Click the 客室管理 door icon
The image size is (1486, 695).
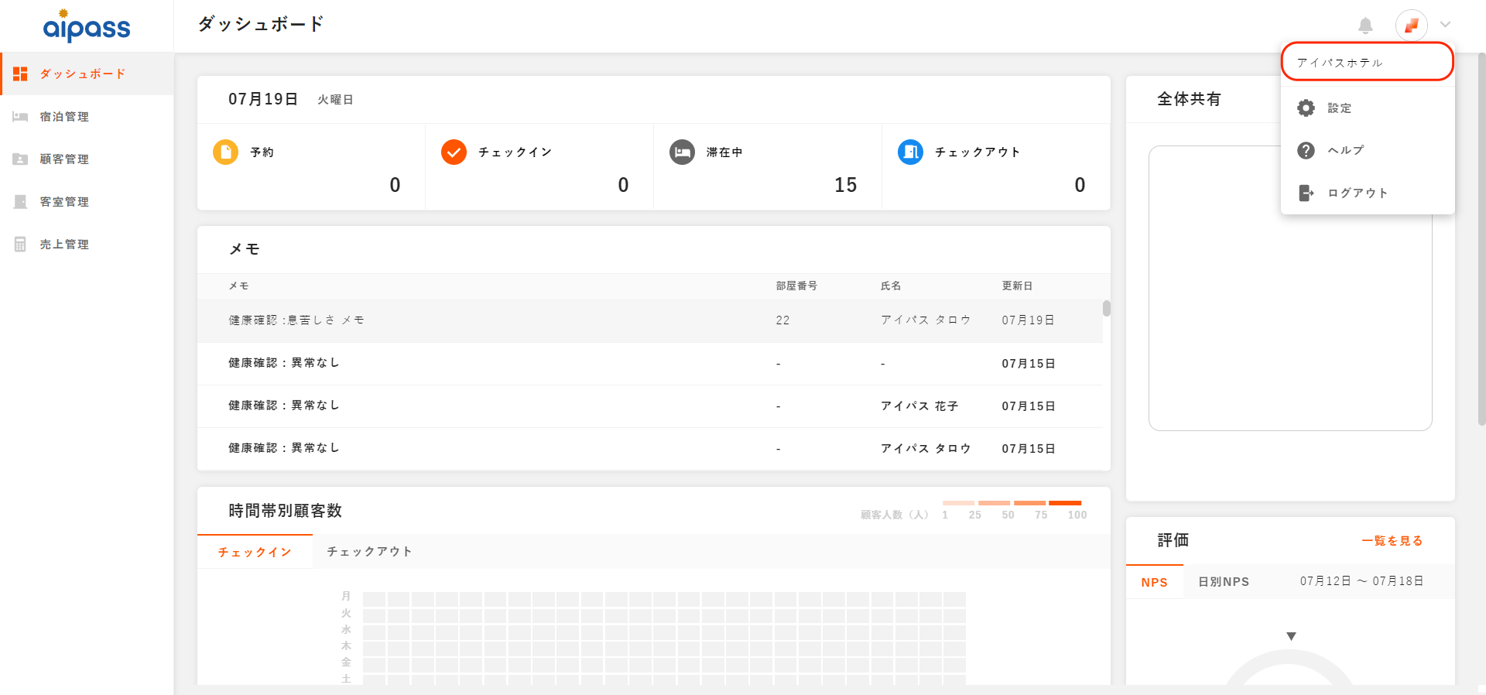point(20,201)
